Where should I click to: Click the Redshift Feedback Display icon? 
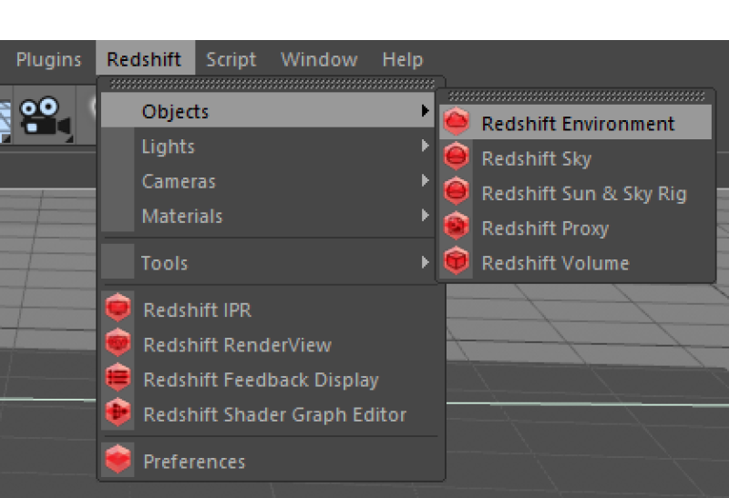click(x=118, y=377)
